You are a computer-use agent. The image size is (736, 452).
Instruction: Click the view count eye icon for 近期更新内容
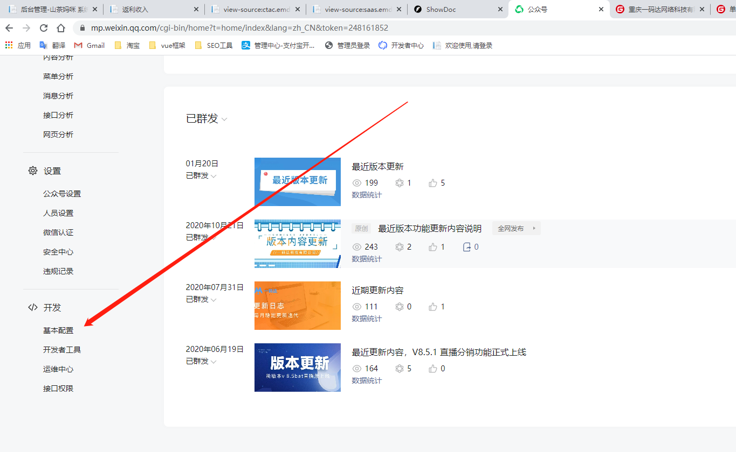pyautogui.click(x=356, y=307)
